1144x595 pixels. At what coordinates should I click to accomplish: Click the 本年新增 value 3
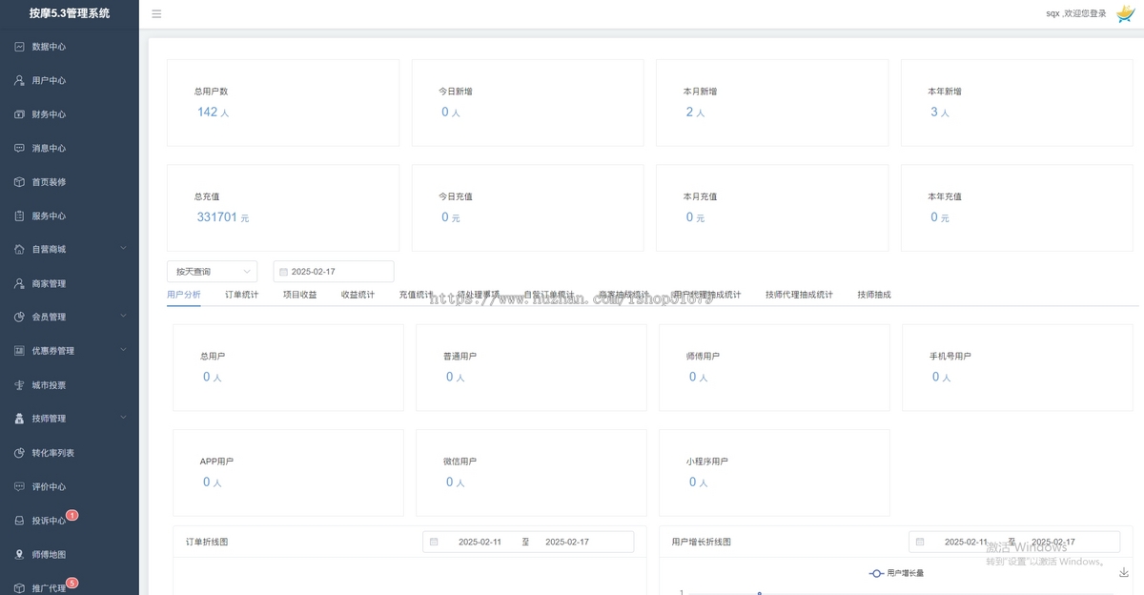934,112
